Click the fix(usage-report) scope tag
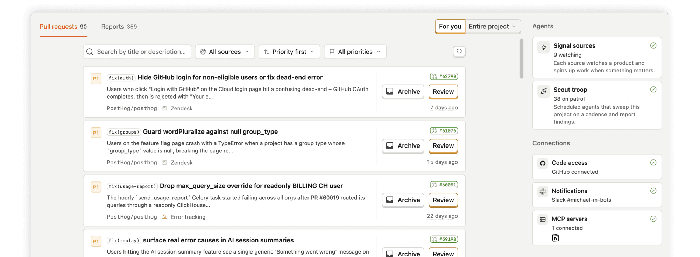The width and height of the screenshot is (700, 257). (x=132, y=186)
